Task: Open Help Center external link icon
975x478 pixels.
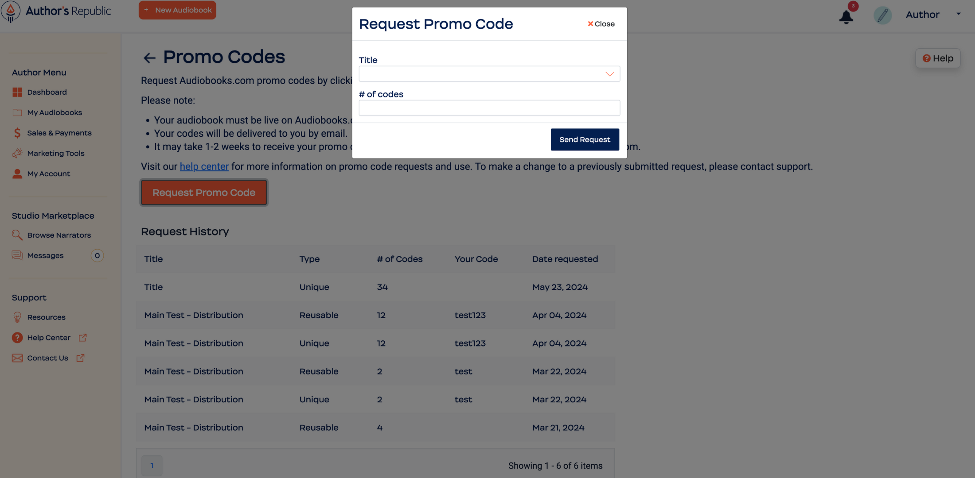Action: coord(82,338)
